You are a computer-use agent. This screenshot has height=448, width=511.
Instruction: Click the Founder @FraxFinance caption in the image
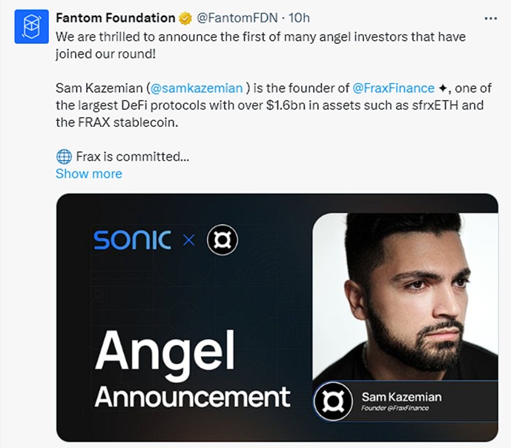[x=395, y=409]
